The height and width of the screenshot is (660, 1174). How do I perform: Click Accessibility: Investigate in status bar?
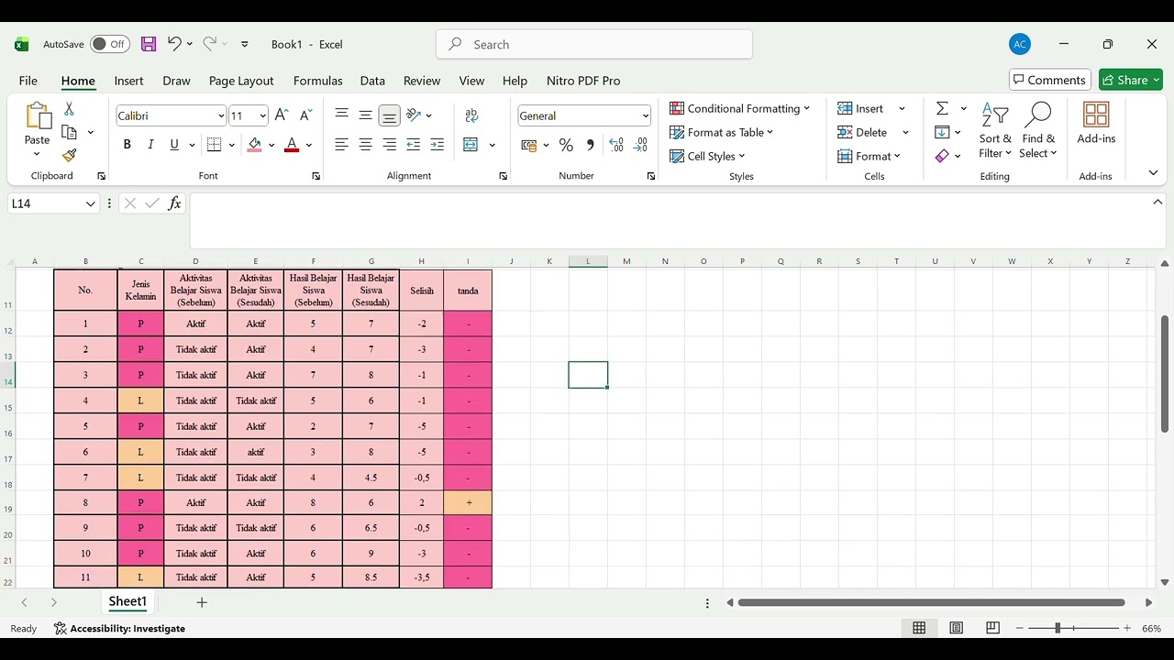click(119, 628)
